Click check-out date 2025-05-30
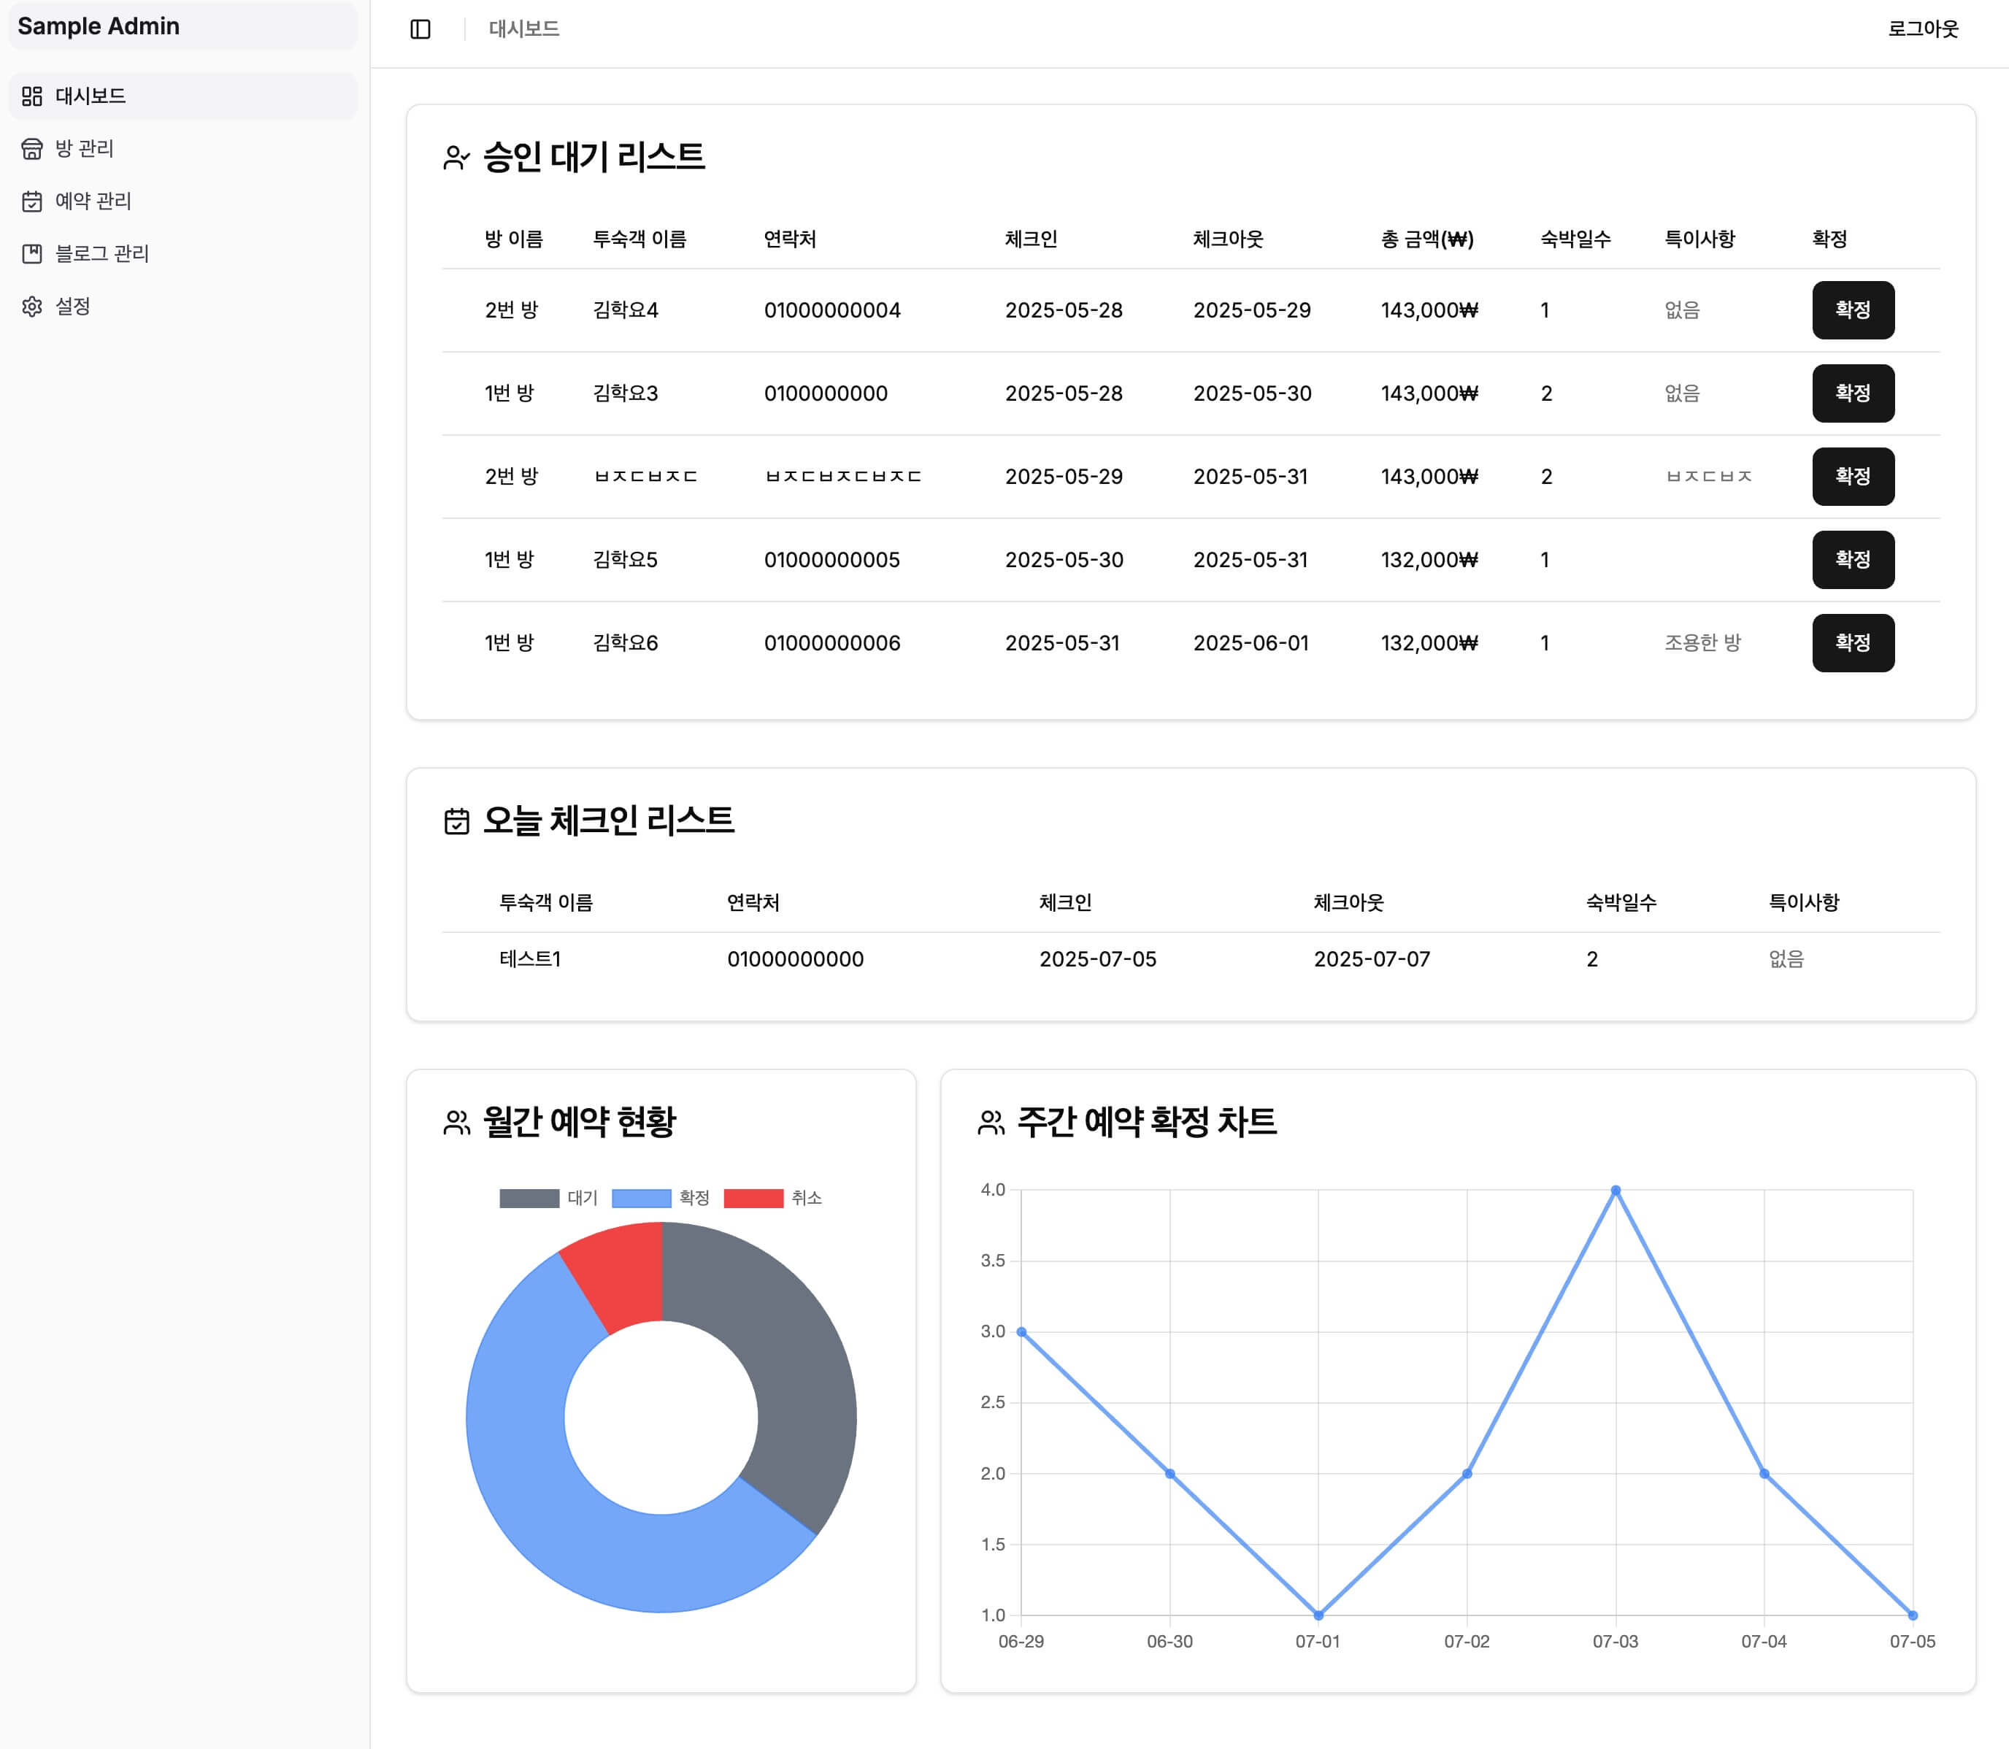The width and height of the screenshot is (2009, 1749). [1253, 393]
